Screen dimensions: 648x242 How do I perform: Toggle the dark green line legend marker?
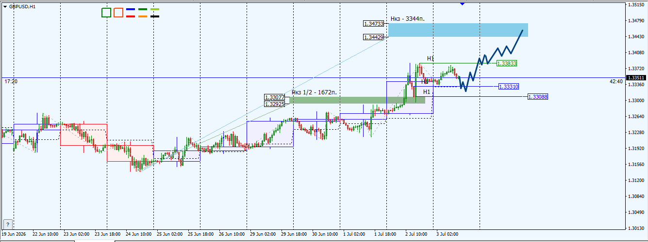[143, 9]
